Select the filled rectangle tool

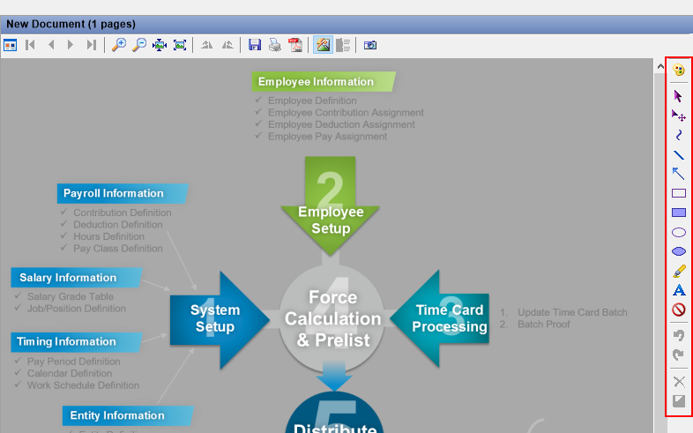coord(679,213)
